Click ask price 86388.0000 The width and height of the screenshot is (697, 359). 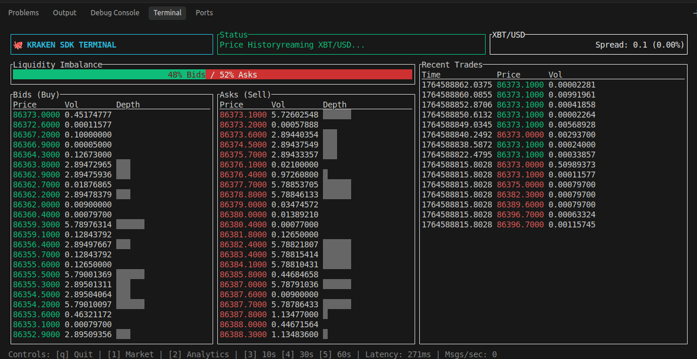click(243, 324)
